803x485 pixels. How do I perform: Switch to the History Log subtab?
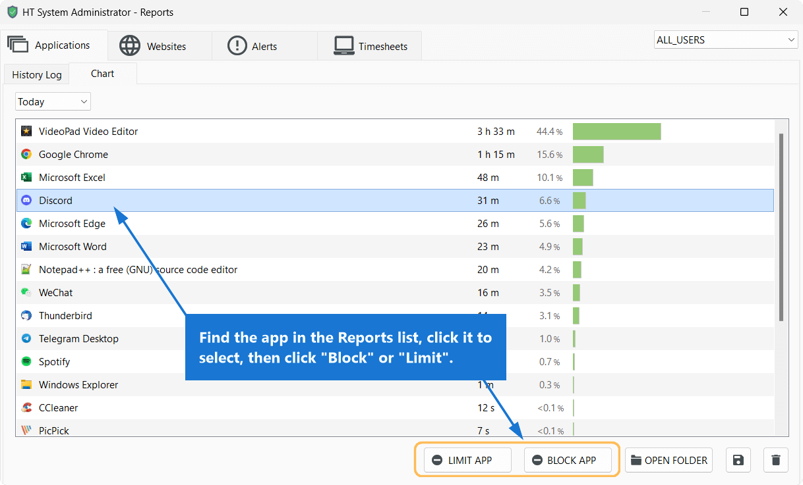coord(37,75)
